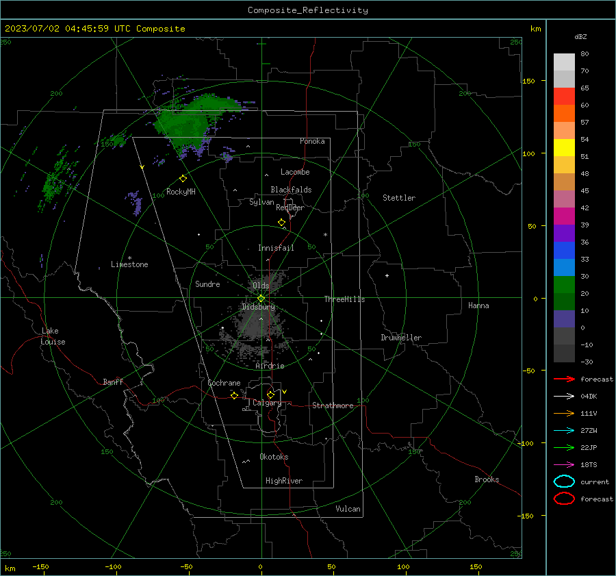Click the Hanna city label

click(478, 305)
